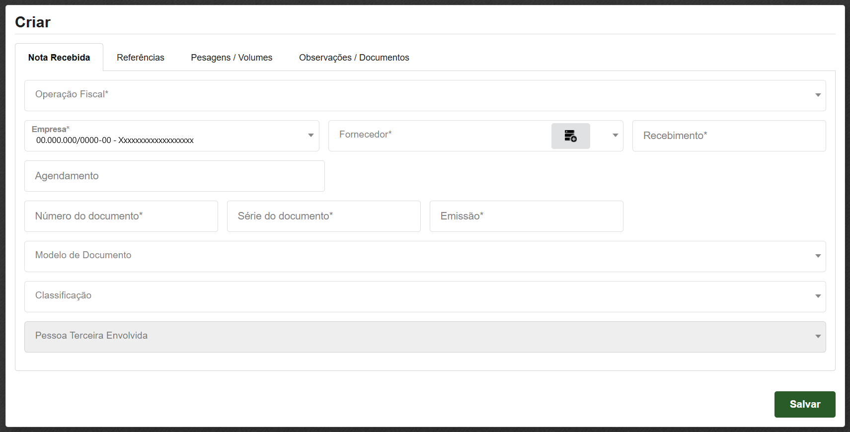Expand the Fornecedor dropdown arrow

pyautogui.click(x=615, y=136)
